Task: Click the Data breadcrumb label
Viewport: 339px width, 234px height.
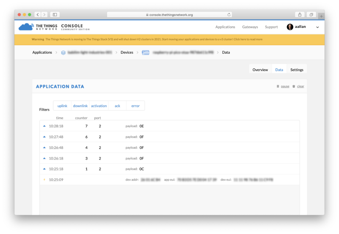Action: click(226, 52)
